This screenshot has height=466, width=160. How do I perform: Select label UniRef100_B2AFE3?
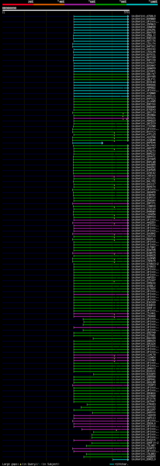coord(143,448)
